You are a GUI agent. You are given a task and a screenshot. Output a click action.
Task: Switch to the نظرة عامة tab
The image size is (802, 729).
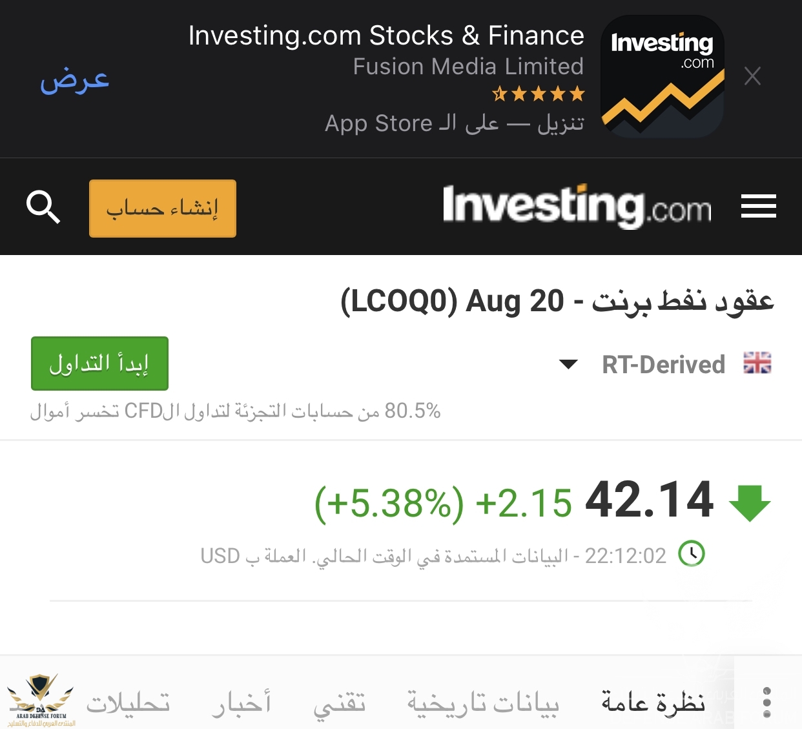tap(653, 702)
